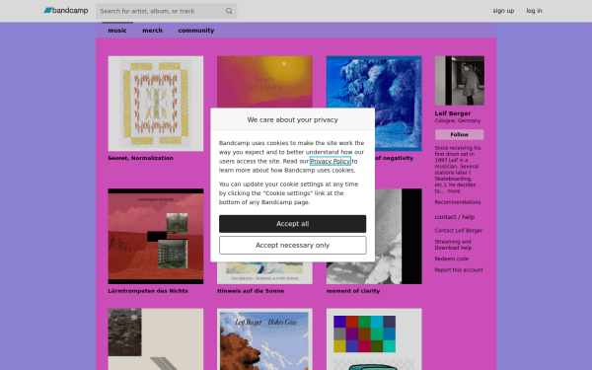Click the moment of clarity title
The height and width of the screenshot is (370, 592).
tap(353, 291)
